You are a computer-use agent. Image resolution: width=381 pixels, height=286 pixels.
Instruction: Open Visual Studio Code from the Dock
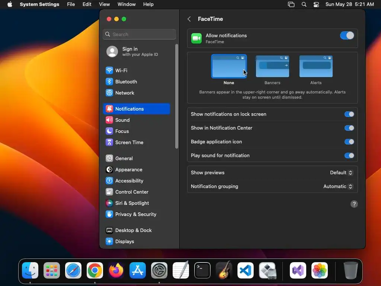[246, 270]
